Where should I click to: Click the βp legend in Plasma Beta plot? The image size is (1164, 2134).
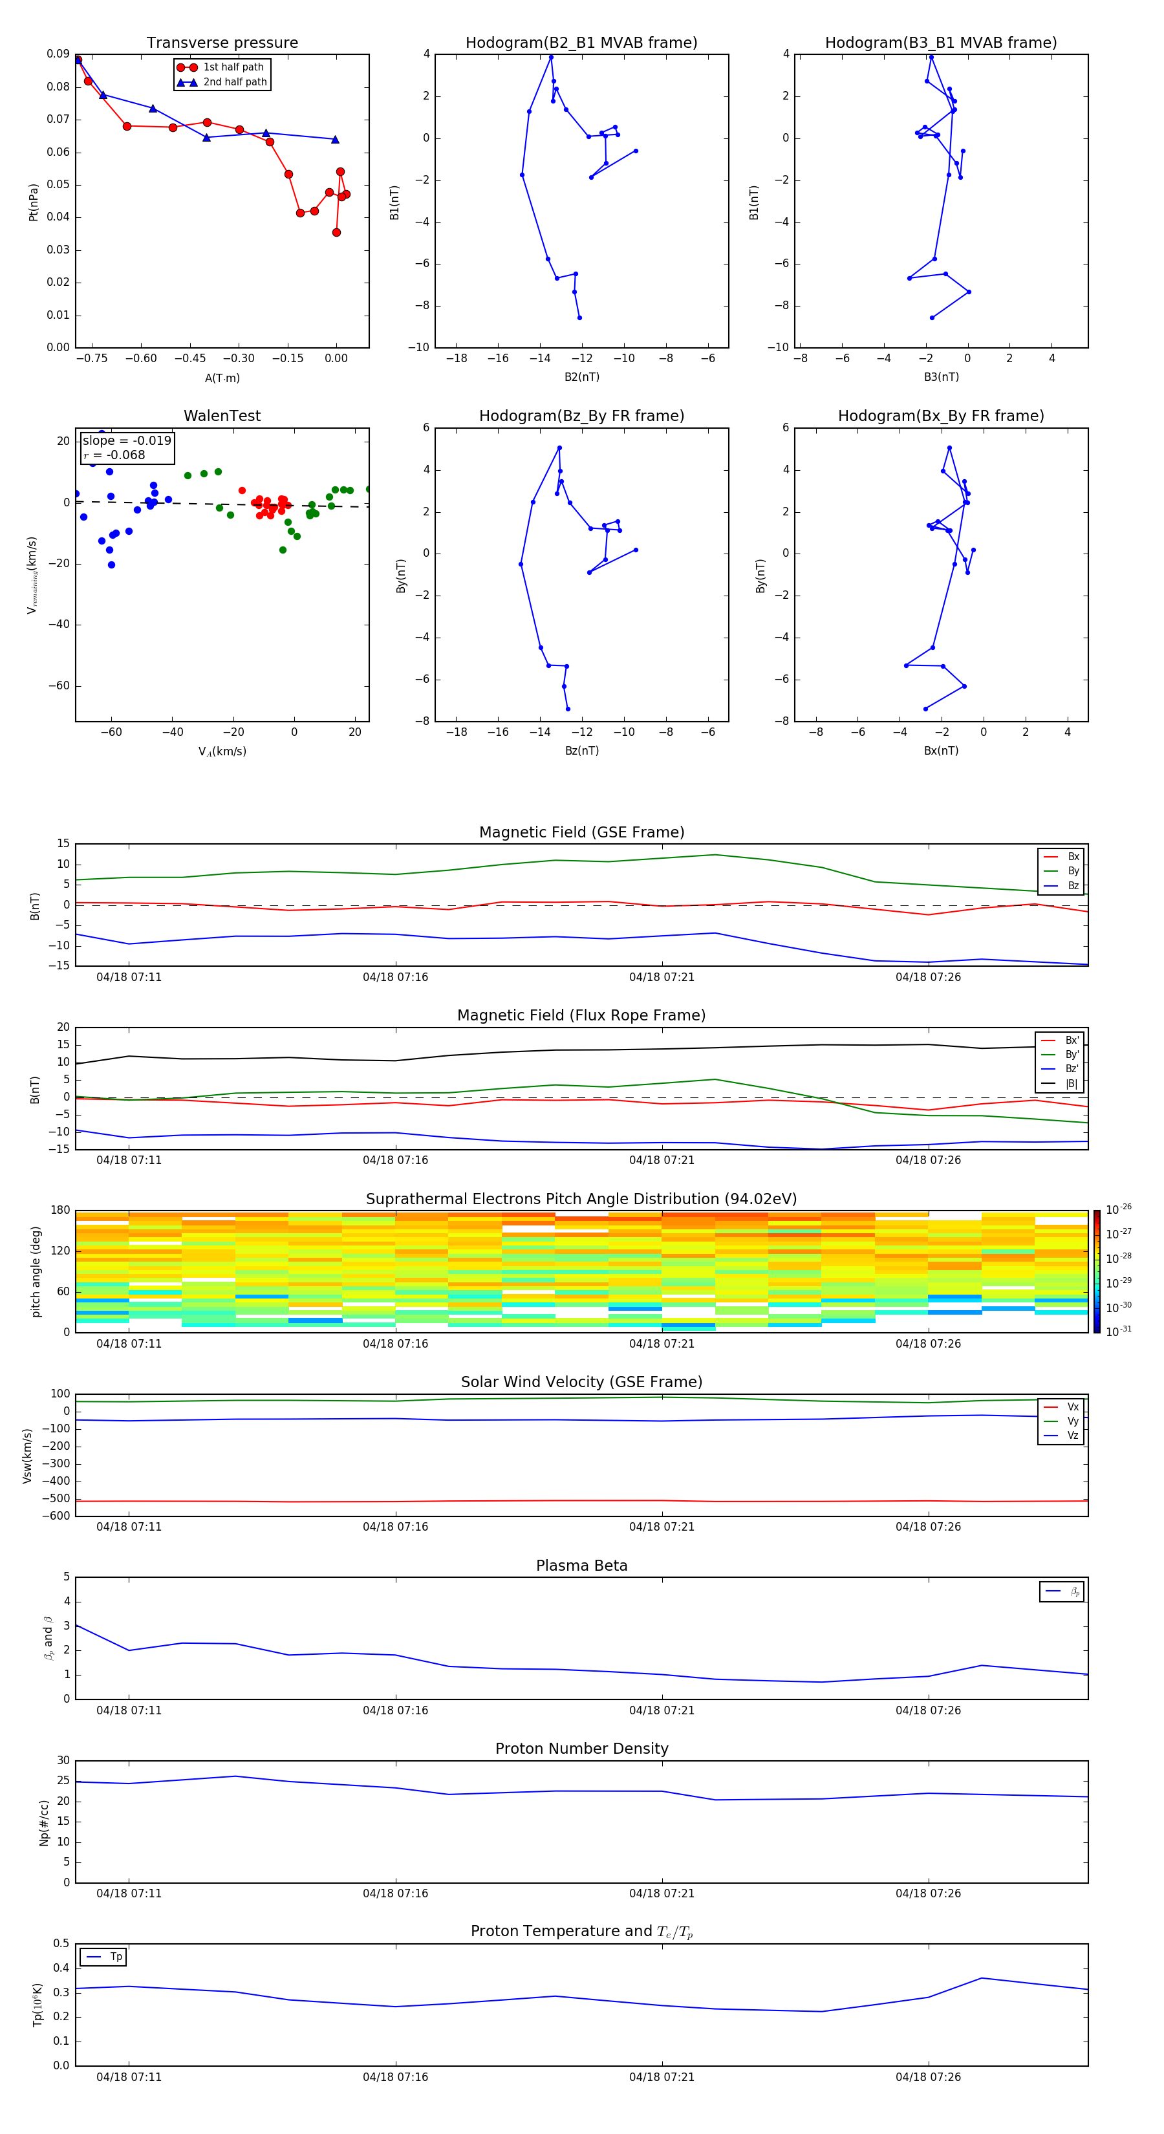click(x=1062, y=1591)
